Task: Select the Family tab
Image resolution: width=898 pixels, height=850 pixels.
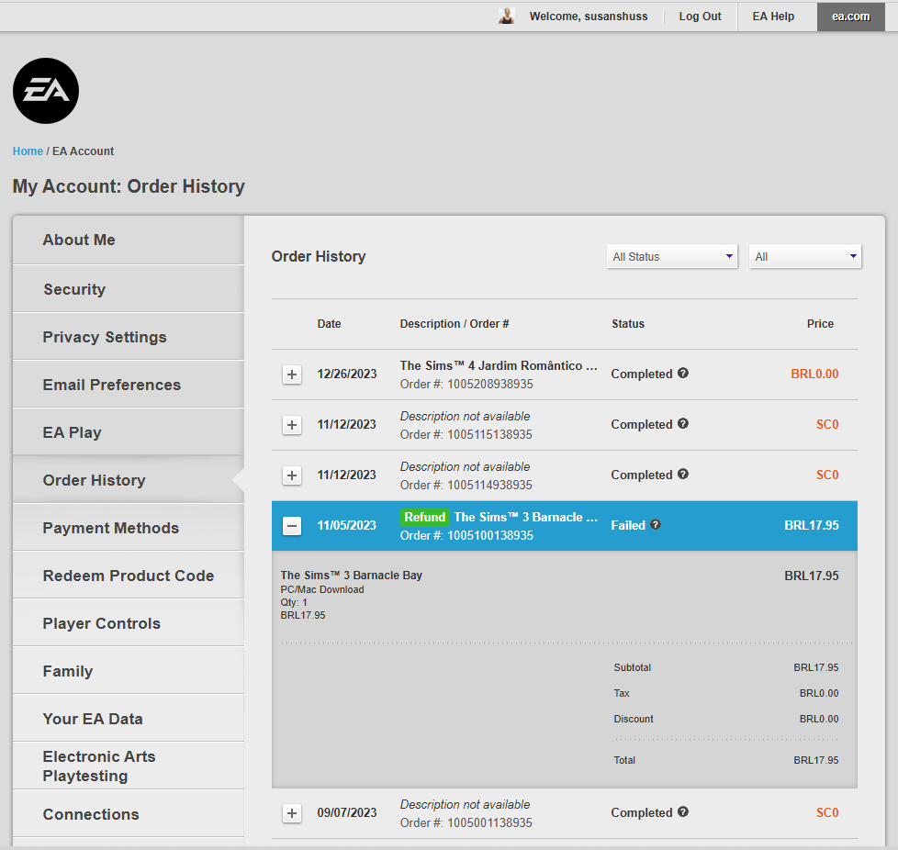Action: coord(129,671)
